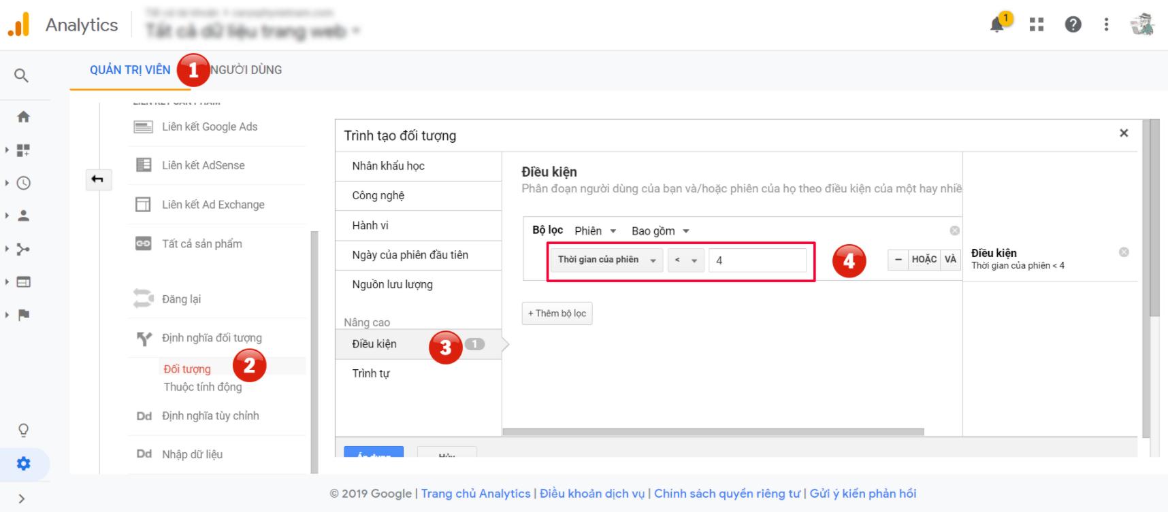Switch to the NGƯỜI DÙNG tab
Screen dimensions: 1168x512
coord(246,70)
